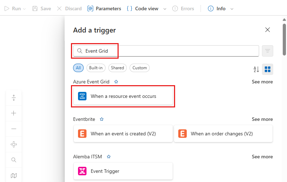Image resolution: width=287 pixels, height=182 pixels.
Task: Switch to grid view layout
Action: (x=268, y=69)
